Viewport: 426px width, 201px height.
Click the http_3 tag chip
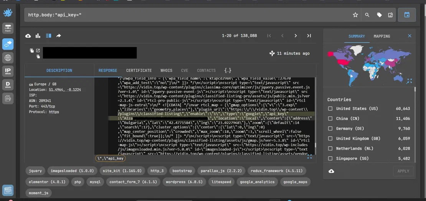[157, 171]
